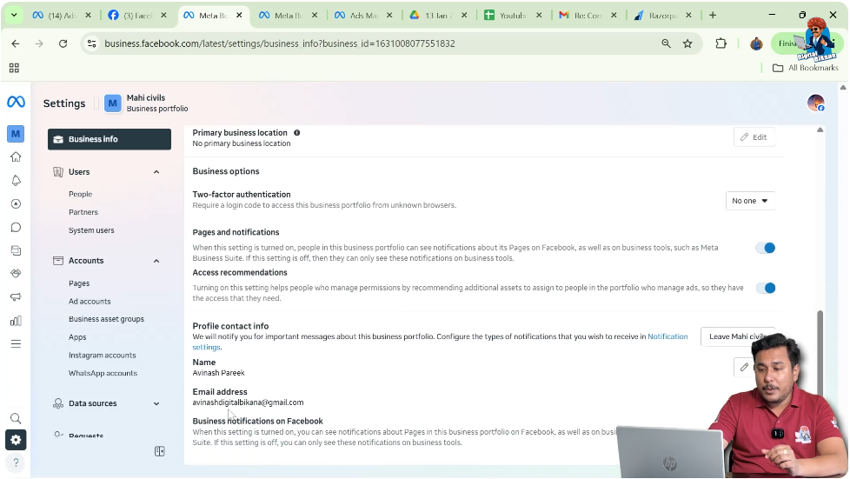The width and height of the screenshot is (850, 479).
Task: Collapse the Accounts section
Action: tap(156, 261)
